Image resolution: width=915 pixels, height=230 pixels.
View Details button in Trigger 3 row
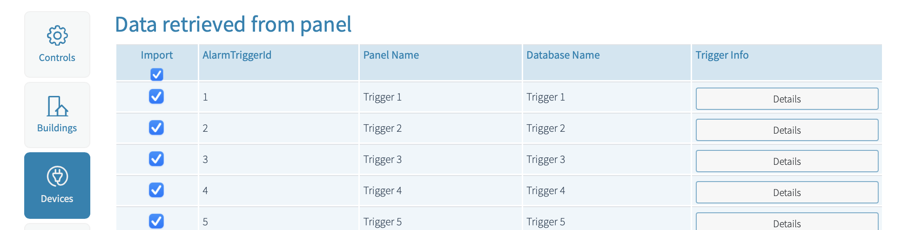click(x=787, y=161)
